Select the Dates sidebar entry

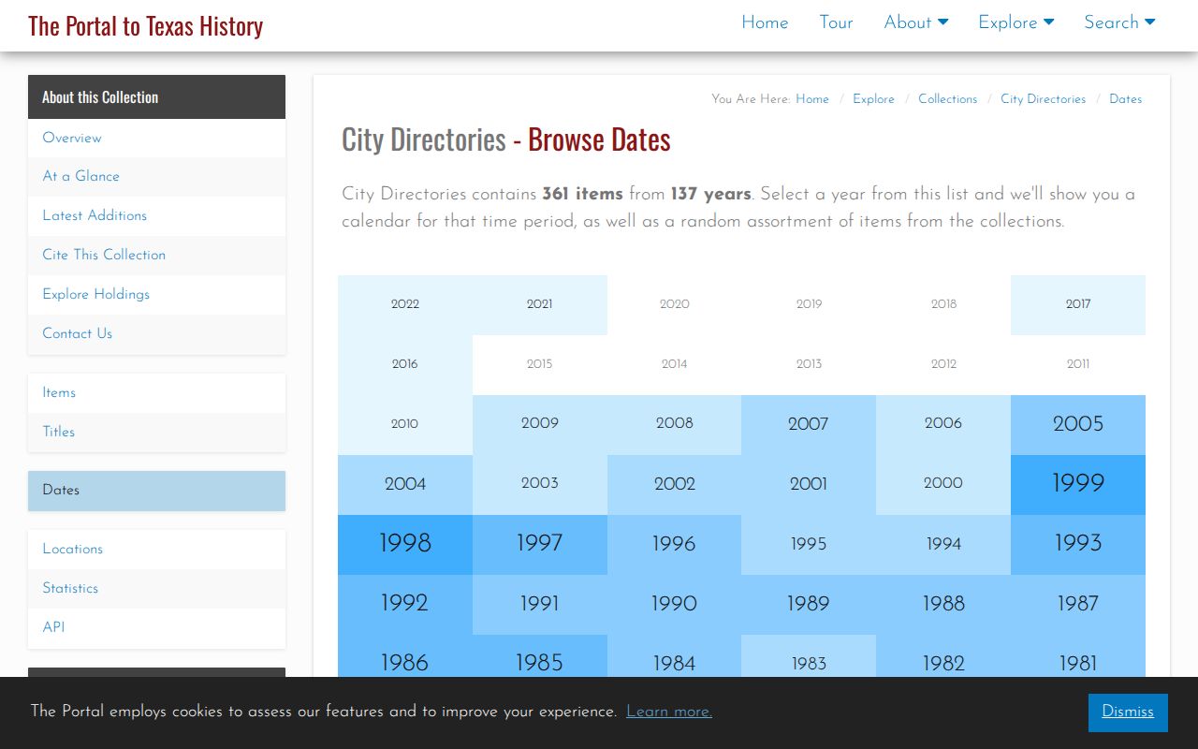(156, 491)
